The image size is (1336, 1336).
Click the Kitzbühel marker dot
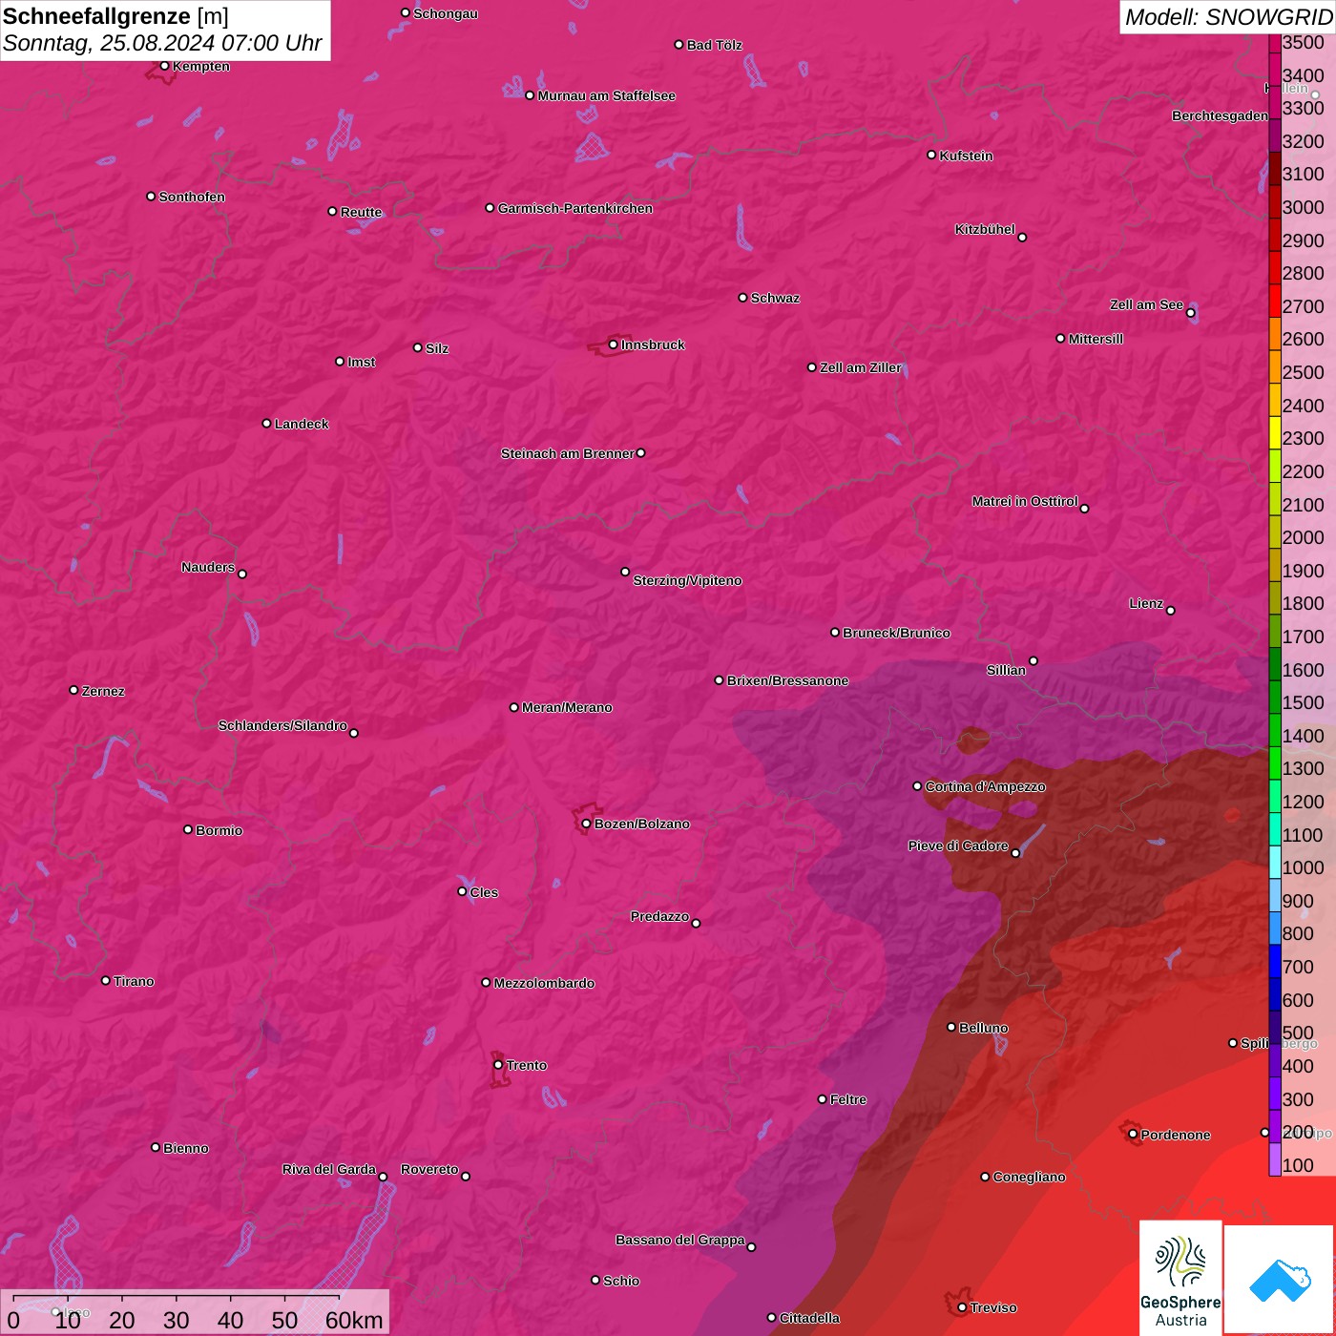1022,237
